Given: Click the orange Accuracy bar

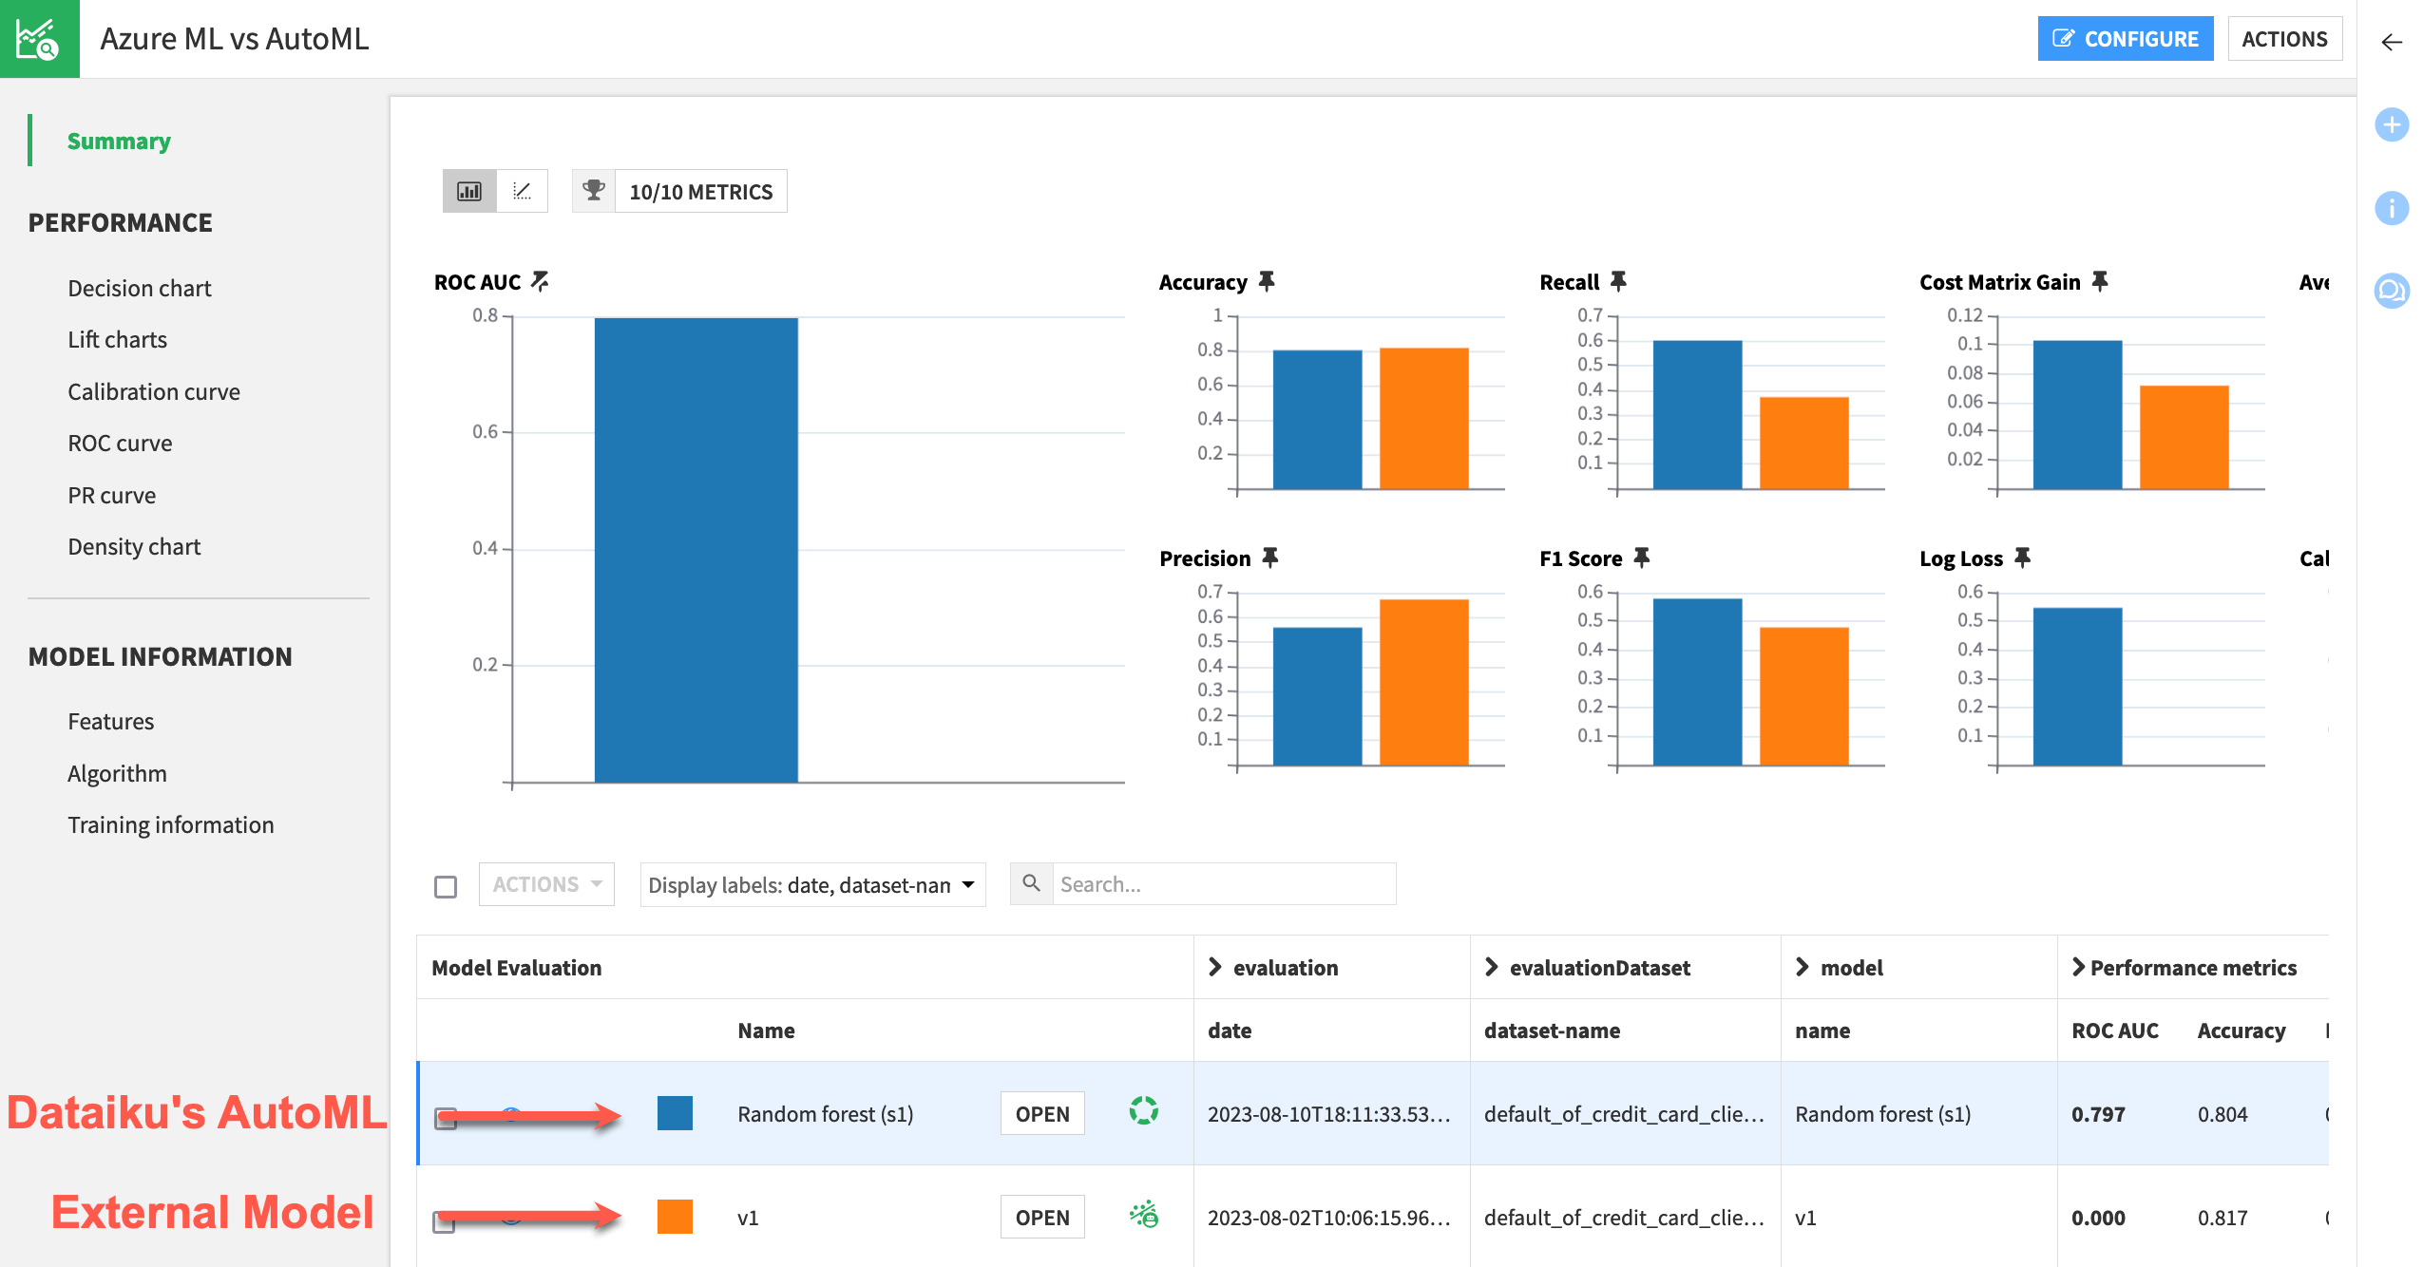Looking at the screenshot, I should point(1423,419).
